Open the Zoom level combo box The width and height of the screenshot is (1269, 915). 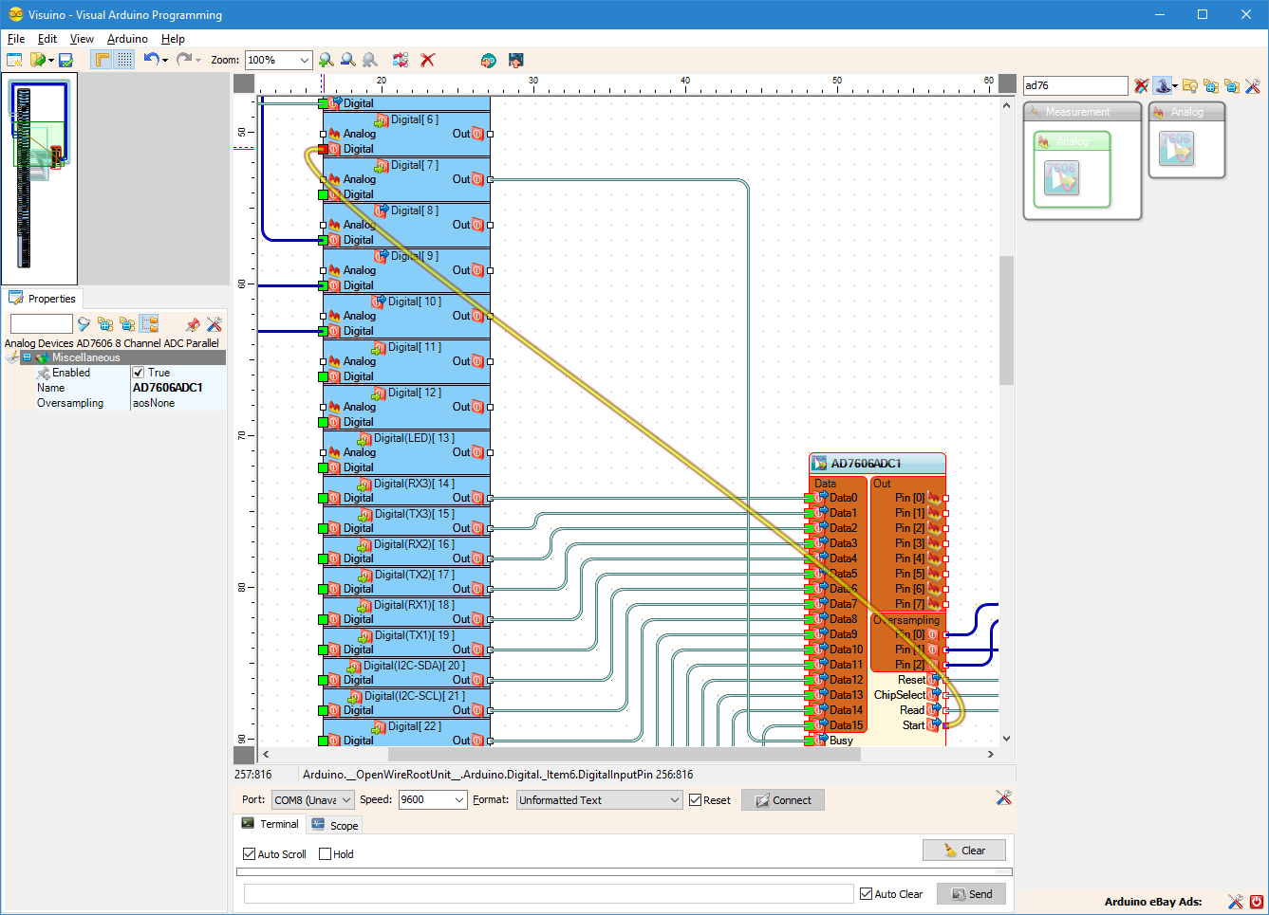pyautogui.click(x=278, y=60)
